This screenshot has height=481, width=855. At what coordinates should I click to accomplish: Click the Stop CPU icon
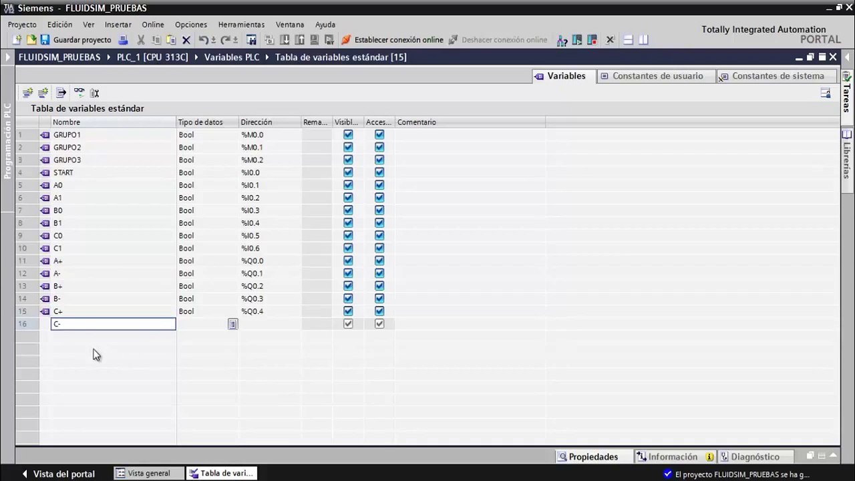(592, 40)
